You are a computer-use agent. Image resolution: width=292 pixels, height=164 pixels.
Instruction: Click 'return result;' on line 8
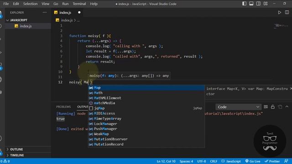tap(100, 61)
